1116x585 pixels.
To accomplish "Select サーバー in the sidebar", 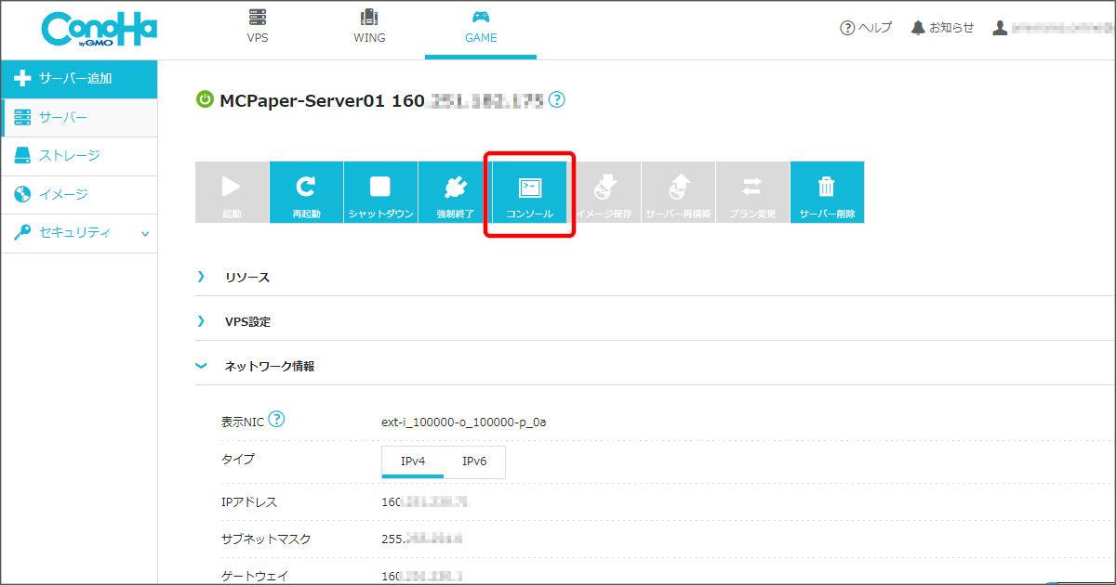I will [x=79, y=117].
